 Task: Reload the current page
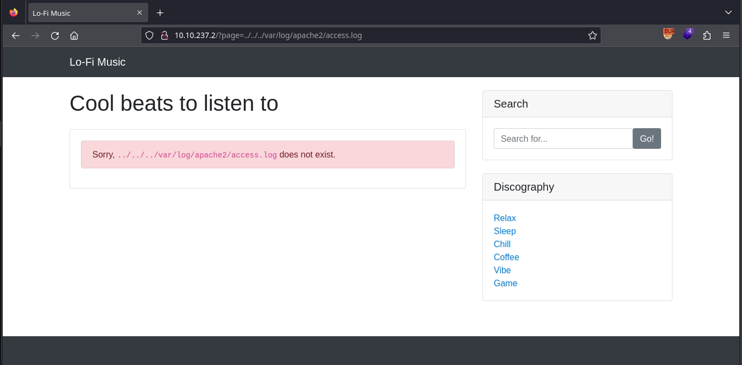[55, 36]
